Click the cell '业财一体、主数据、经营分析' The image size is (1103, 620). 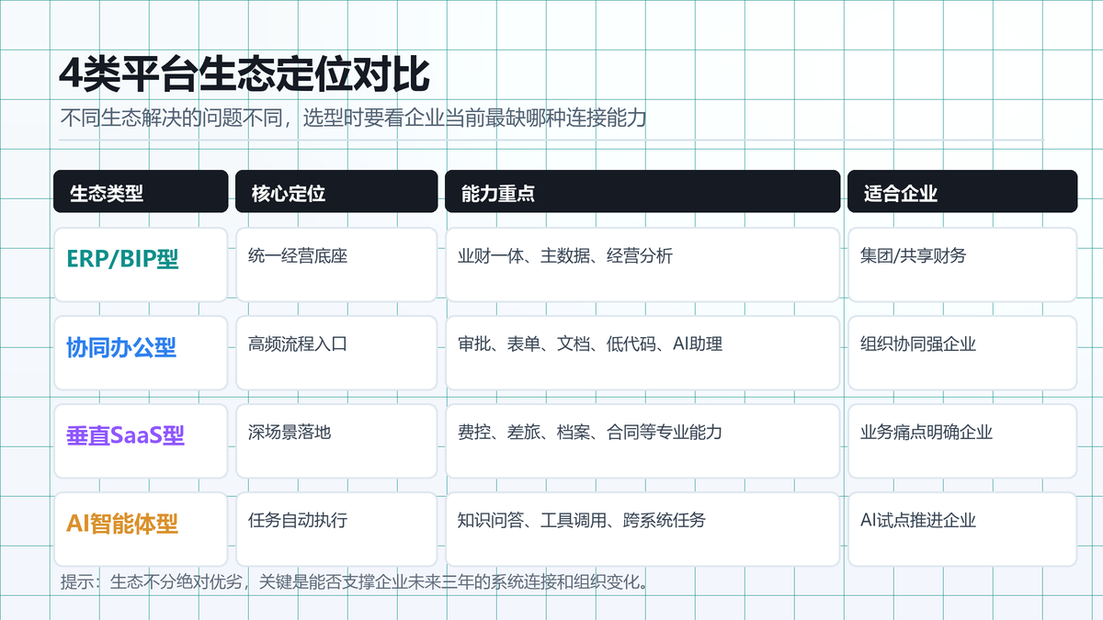[x=642, y=265]
